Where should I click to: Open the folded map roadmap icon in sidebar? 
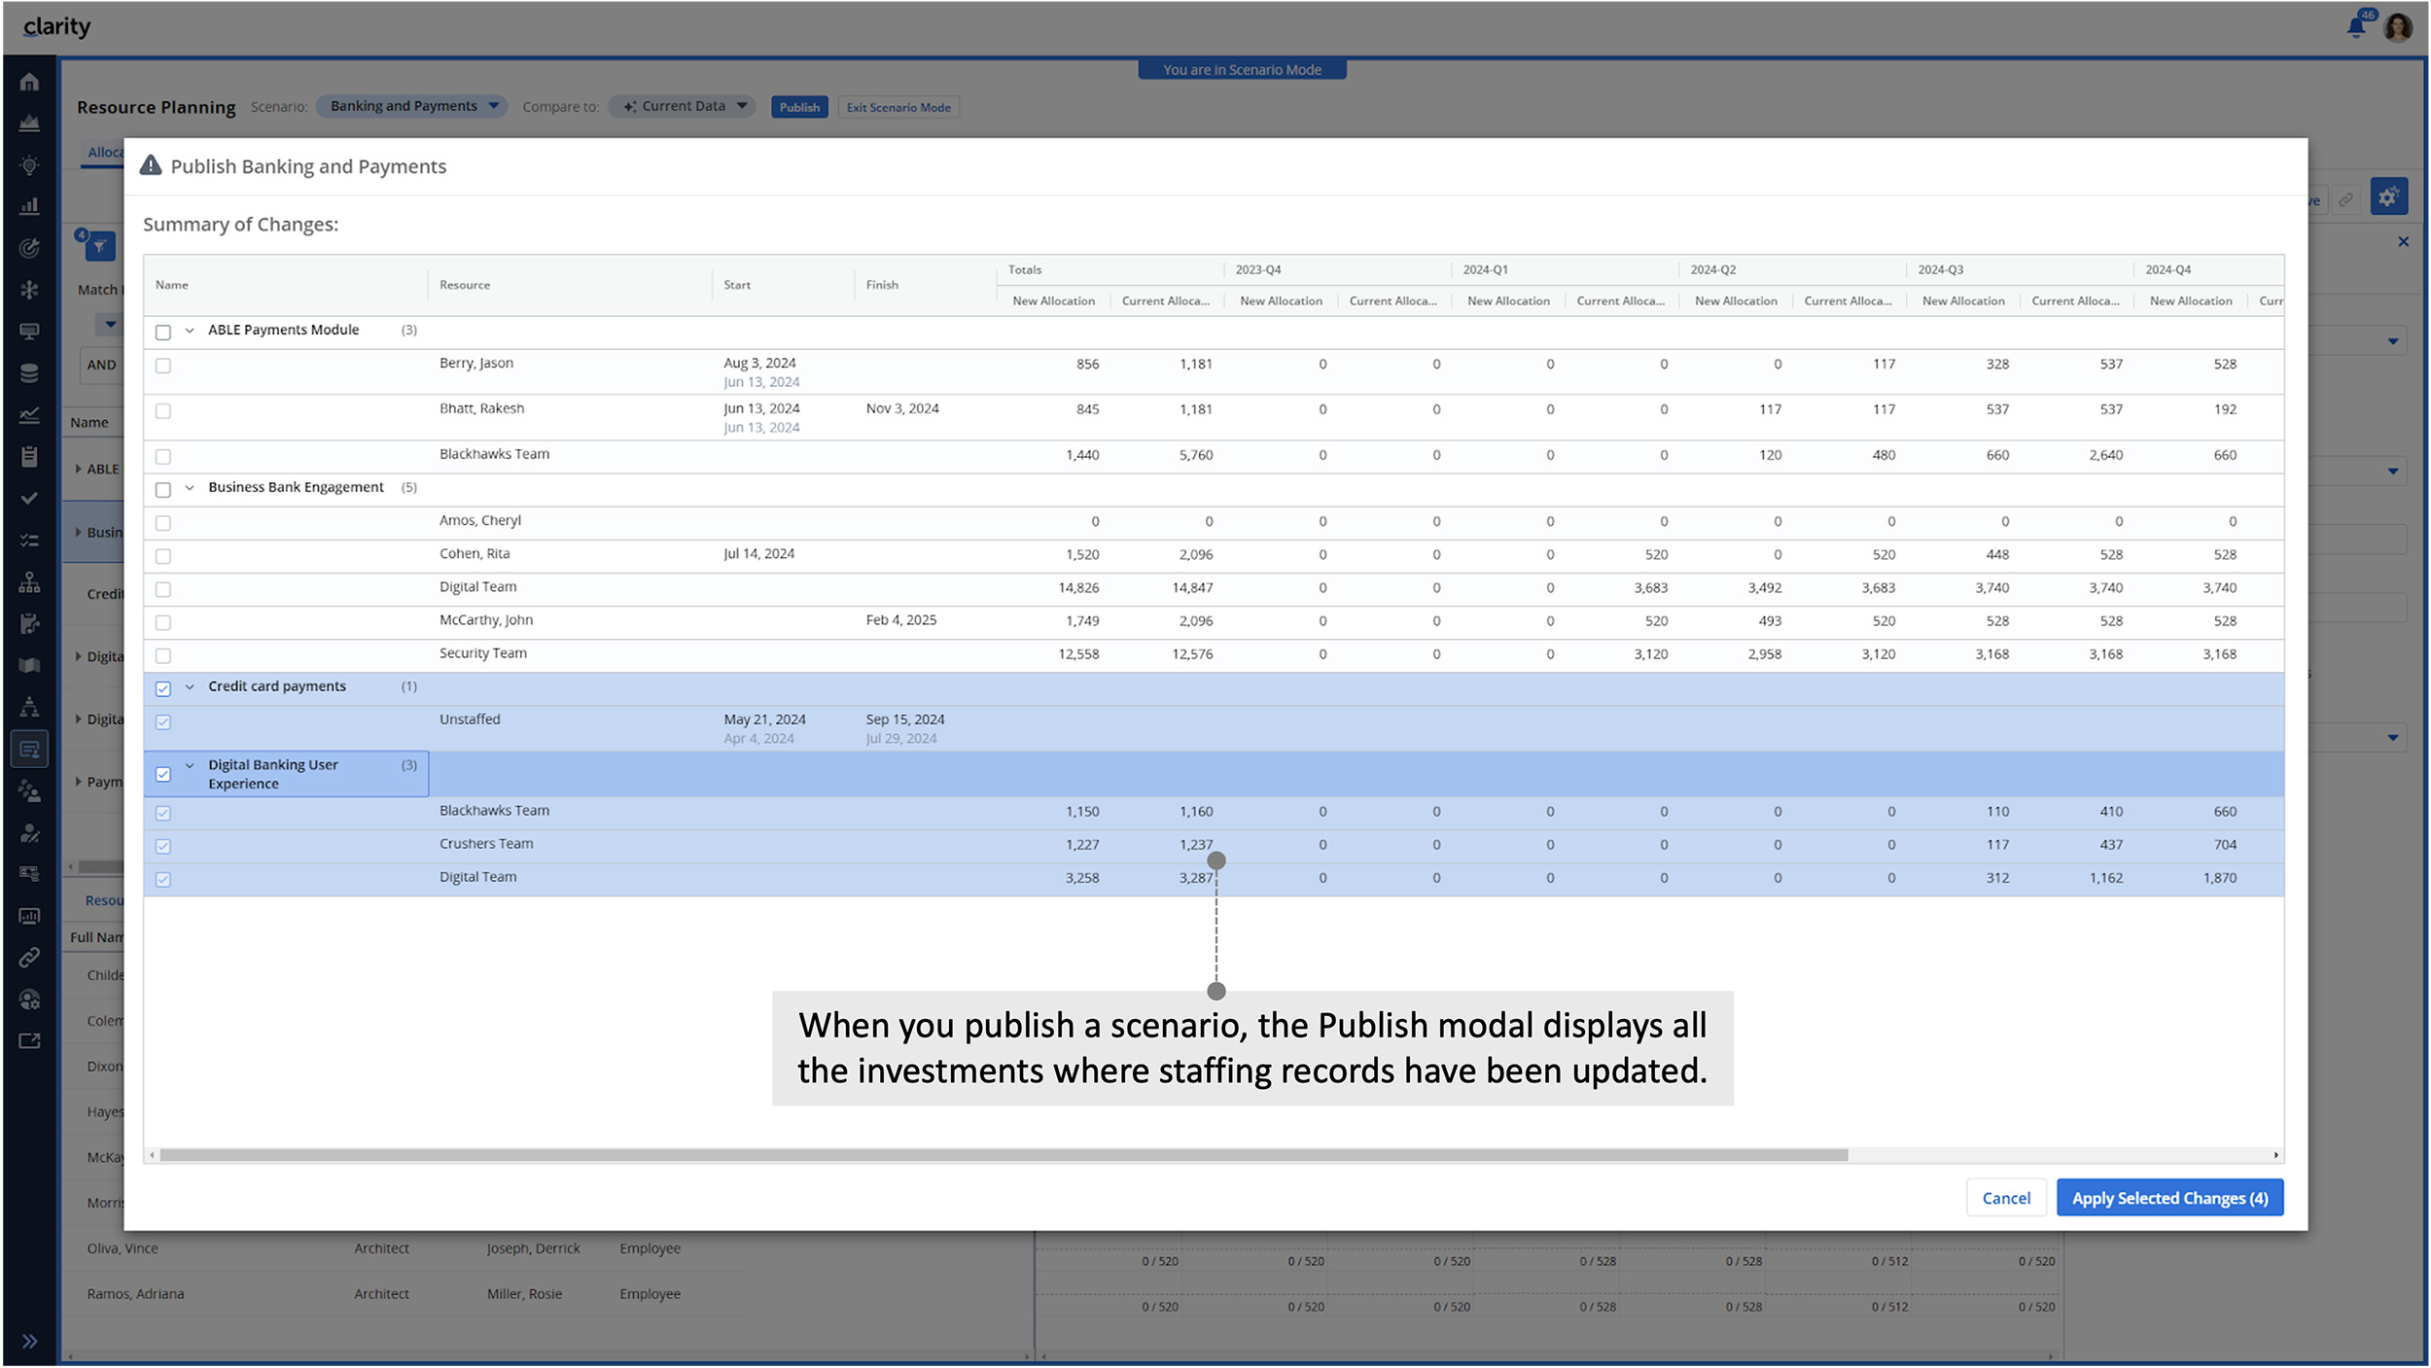(29, 666)
